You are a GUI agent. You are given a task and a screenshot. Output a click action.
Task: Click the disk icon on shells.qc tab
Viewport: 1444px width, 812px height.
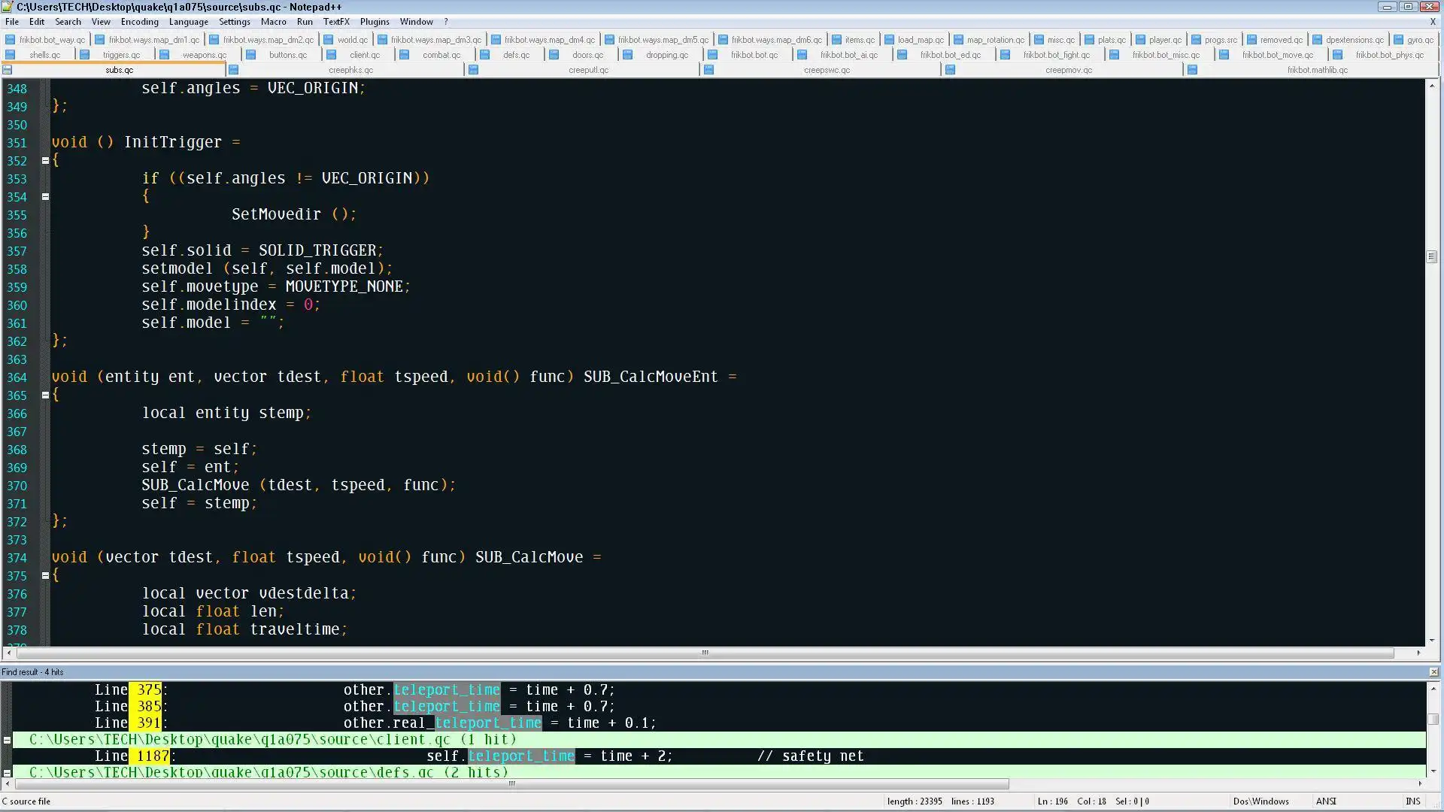point(10,55)
